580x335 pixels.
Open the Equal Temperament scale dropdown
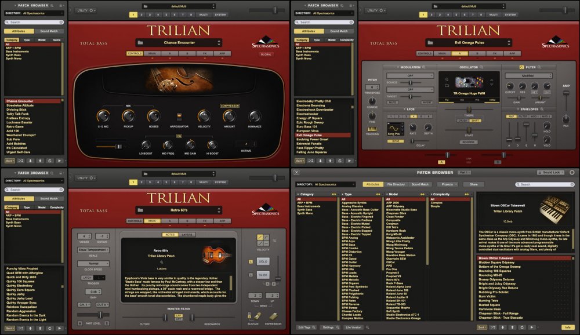tap(93, 249)
